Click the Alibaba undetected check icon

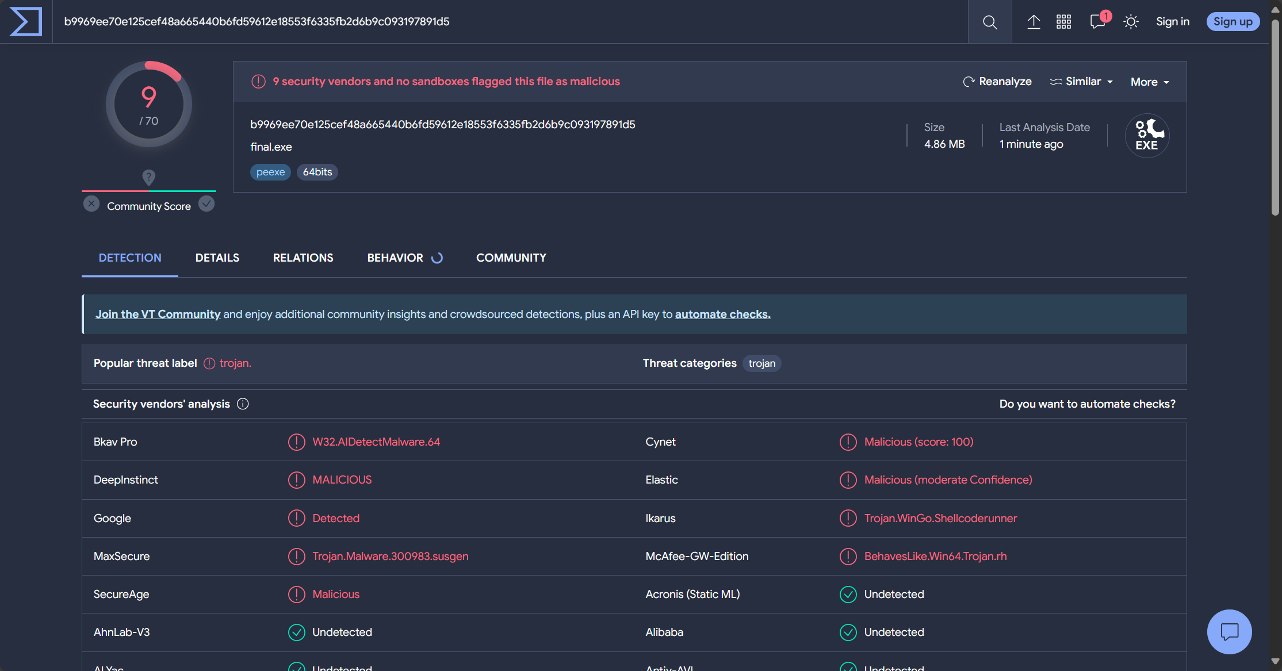[x=848, y=632]
